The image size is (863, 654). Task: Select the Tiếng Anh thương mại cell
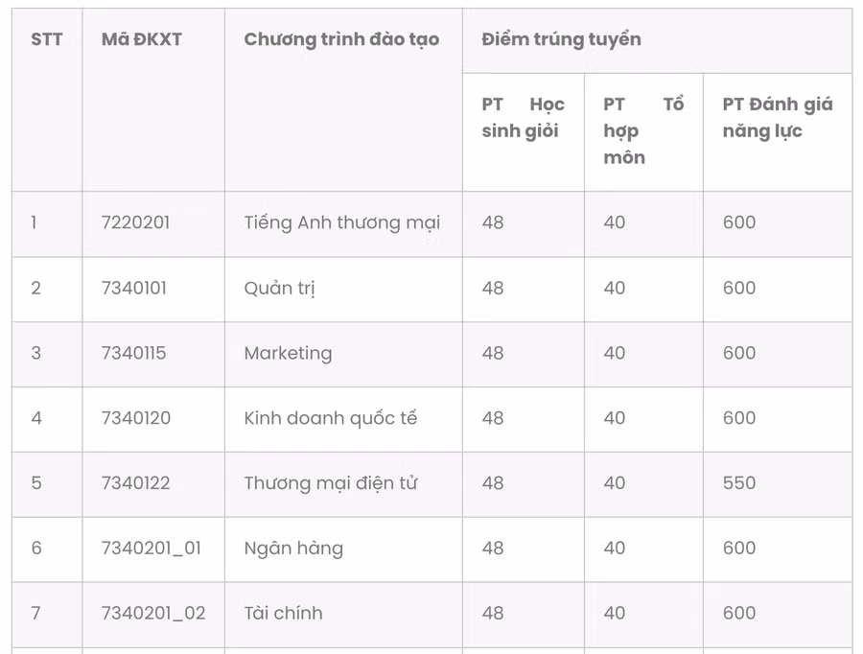[341, 222]
